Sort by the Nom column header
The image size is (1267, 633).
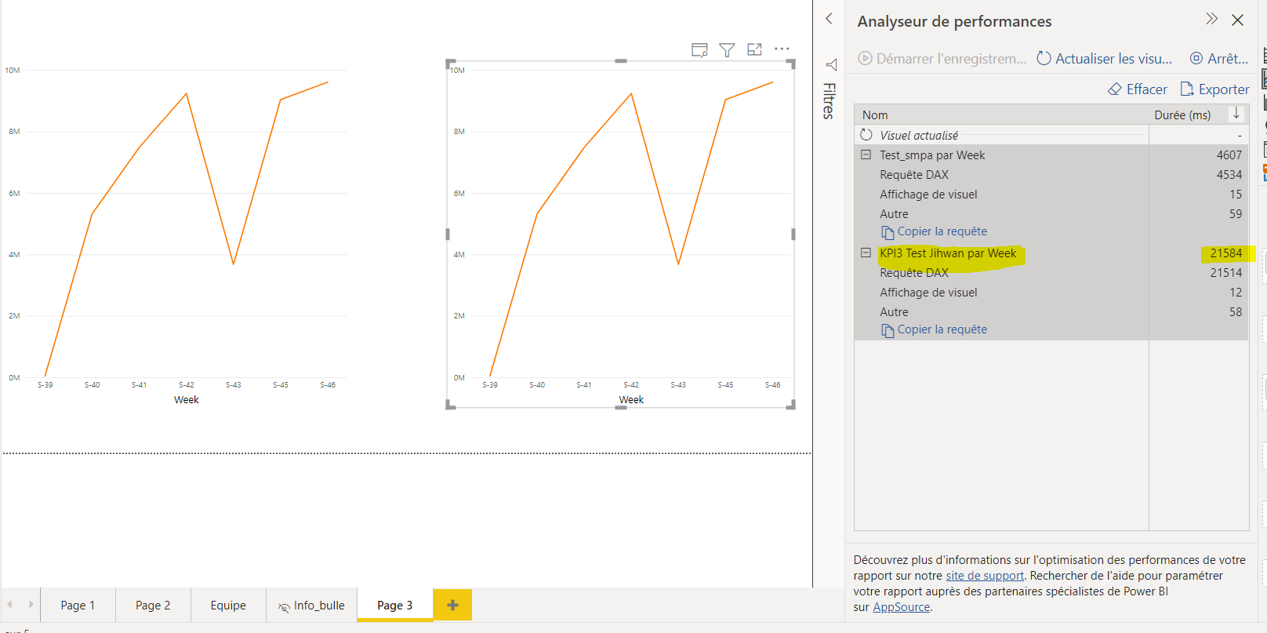(875, 115)
